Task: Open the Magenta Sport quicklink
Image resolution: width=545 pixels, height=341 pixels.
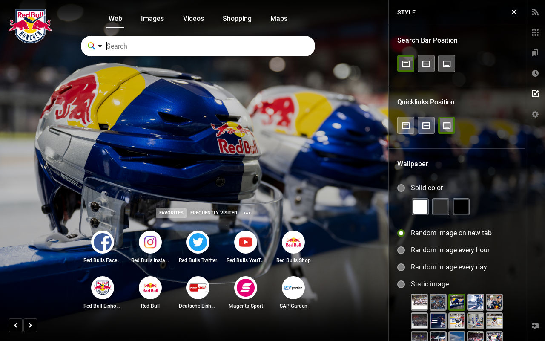Action: (246, 288)
